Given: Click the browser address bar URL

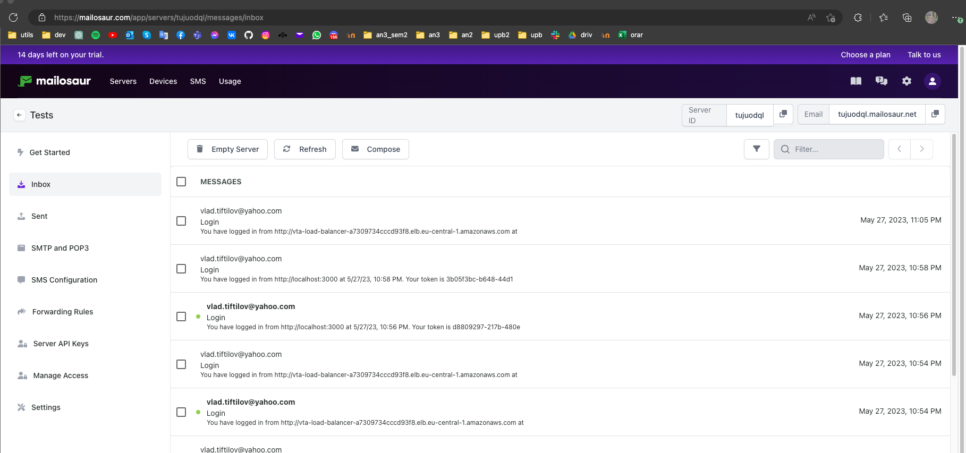Looking at the screenshot, I should point(159,18).
